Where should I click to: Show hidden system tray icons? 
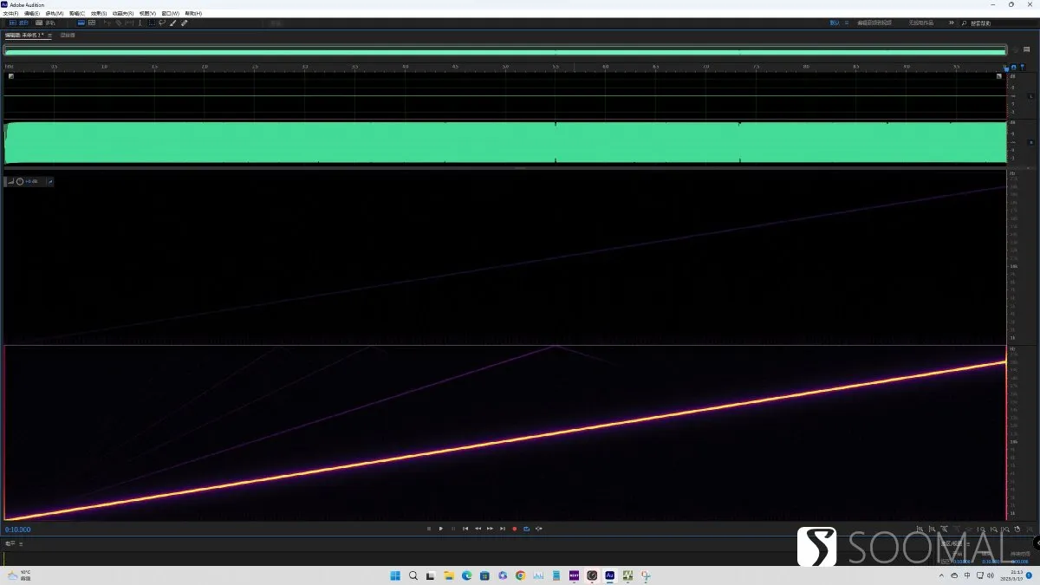click(x=942, y=575)
